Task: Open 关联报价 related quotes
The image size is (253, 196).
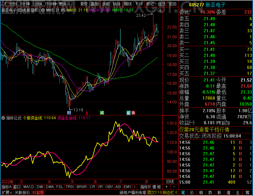Action: [22, 193]
